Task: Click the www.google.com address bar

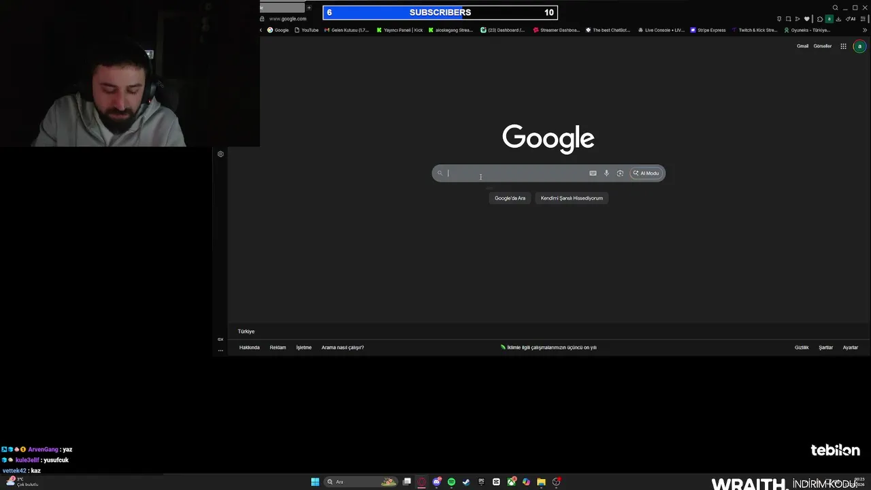Action: [288, 19]
